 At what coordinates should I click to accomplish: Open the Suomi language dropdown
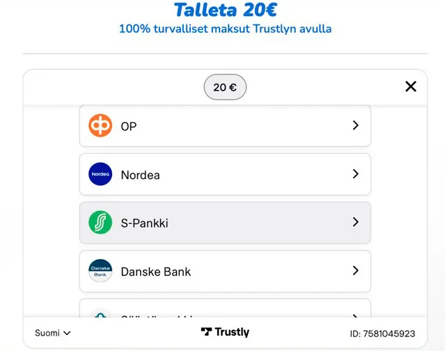[x=53, y=333]
